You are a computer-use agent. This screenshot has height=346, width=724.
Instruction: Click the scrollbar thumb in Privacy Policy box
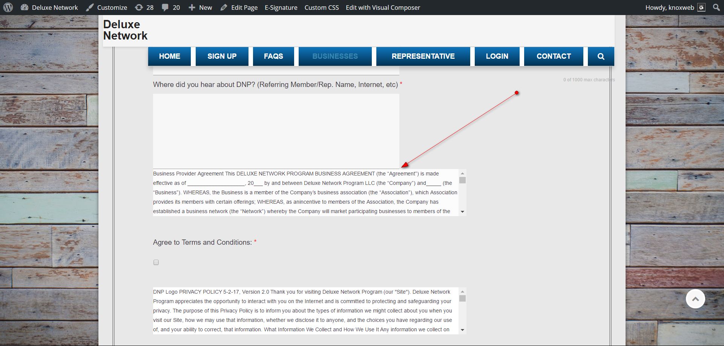coord(462,299)
